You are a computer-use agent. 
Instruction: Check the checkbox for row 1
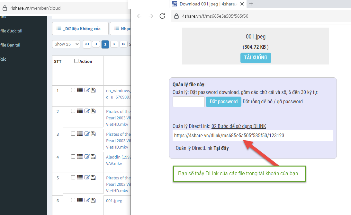(x=73, y=90)
